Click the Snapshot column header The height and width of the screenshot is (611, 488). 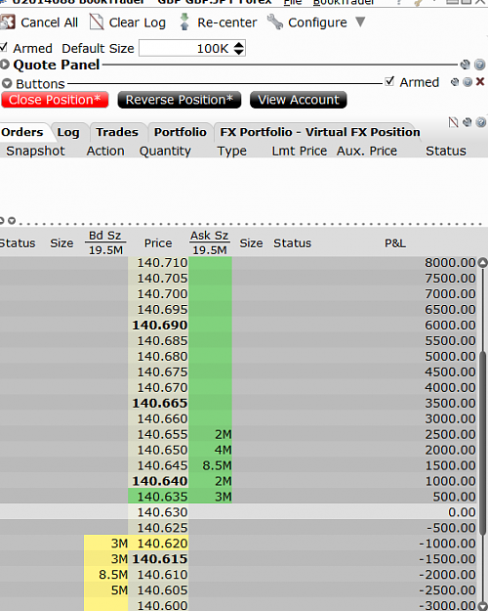(35, 151)
